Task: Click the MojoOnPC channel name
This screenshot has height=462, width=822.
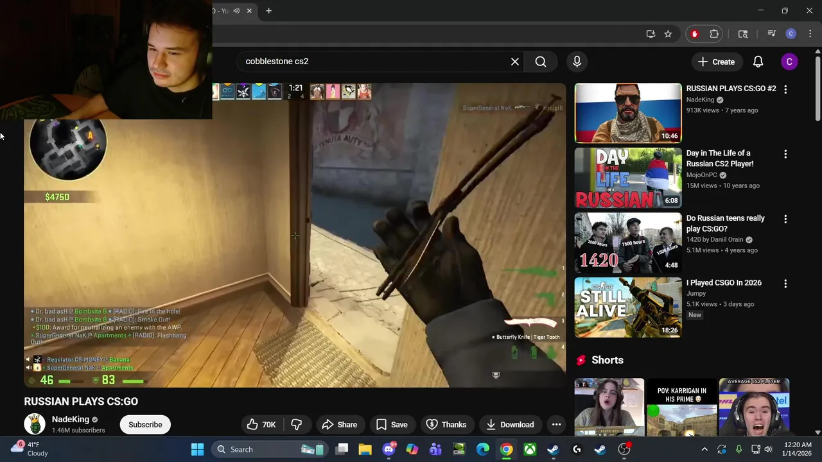Action: point(701,175)
